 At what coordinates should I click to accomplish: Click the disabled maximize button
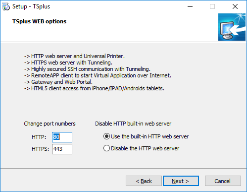212,6
